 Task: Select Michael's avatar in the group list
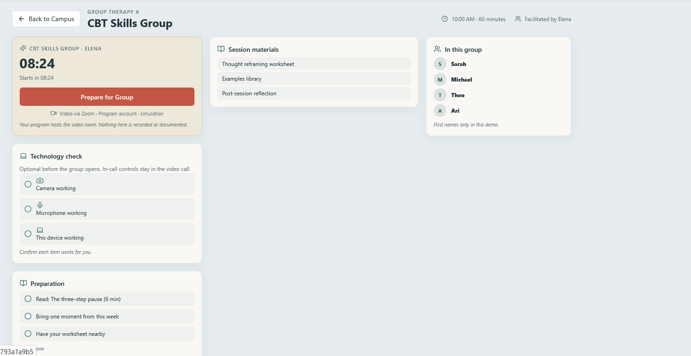click(440, 79)
